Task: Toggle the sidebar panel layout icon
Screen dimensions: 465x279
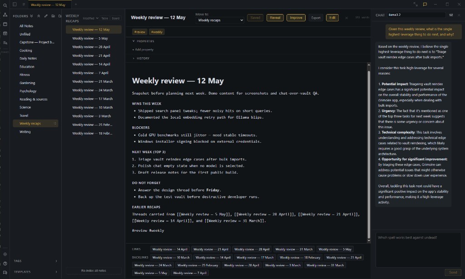Action: pos(15,5)
